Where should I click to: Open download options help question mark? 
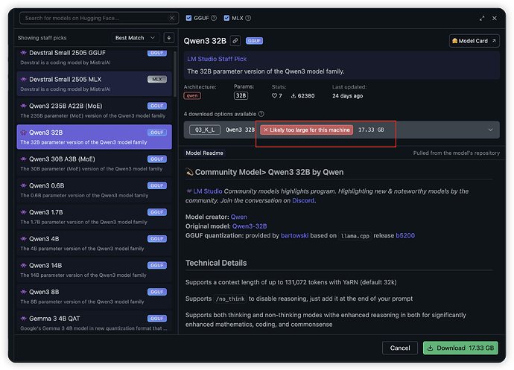click(261, 114)
